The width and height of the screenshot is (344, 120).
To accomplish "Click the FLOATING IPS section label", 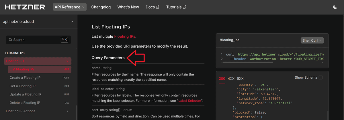I will pos(15,53).
